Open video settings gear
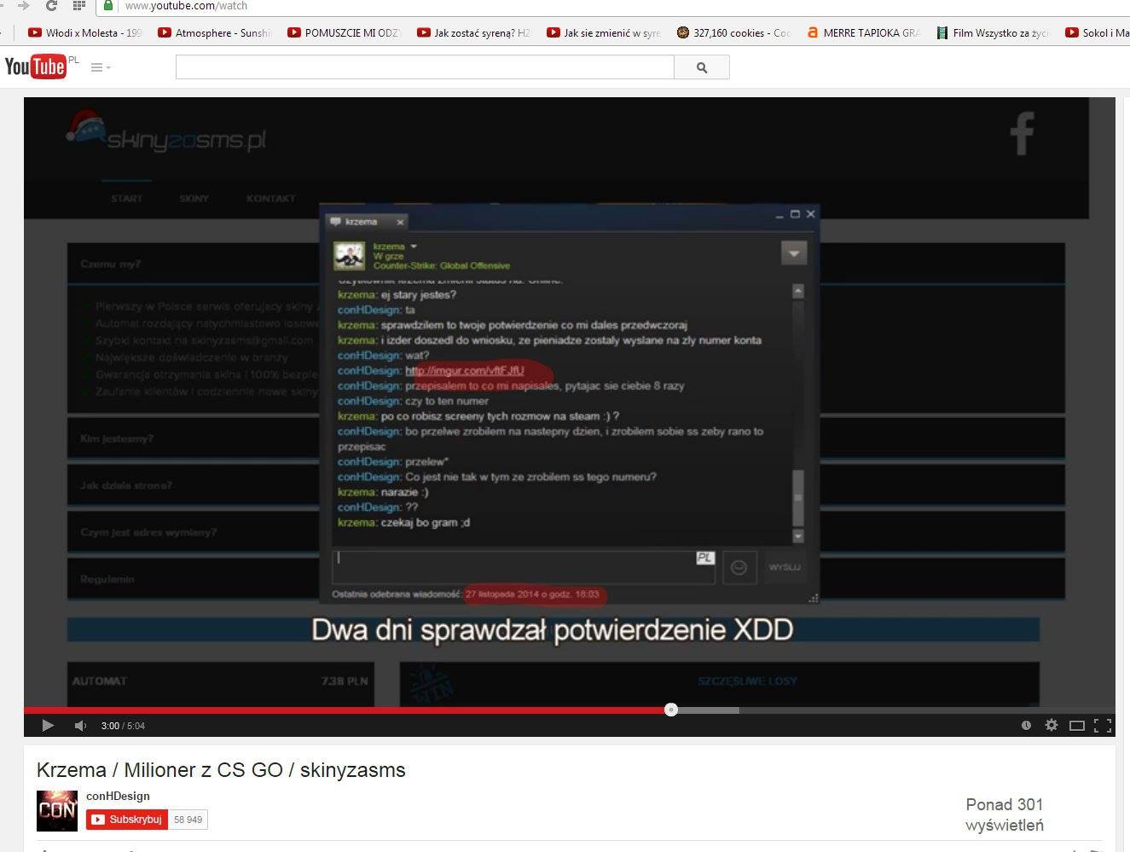 pos(1052,725)
